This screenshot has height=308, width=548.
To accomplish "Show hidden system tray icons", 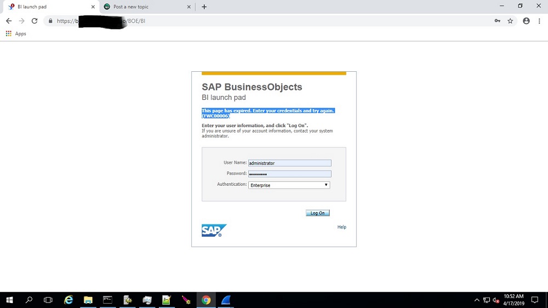I will [477, 300].
